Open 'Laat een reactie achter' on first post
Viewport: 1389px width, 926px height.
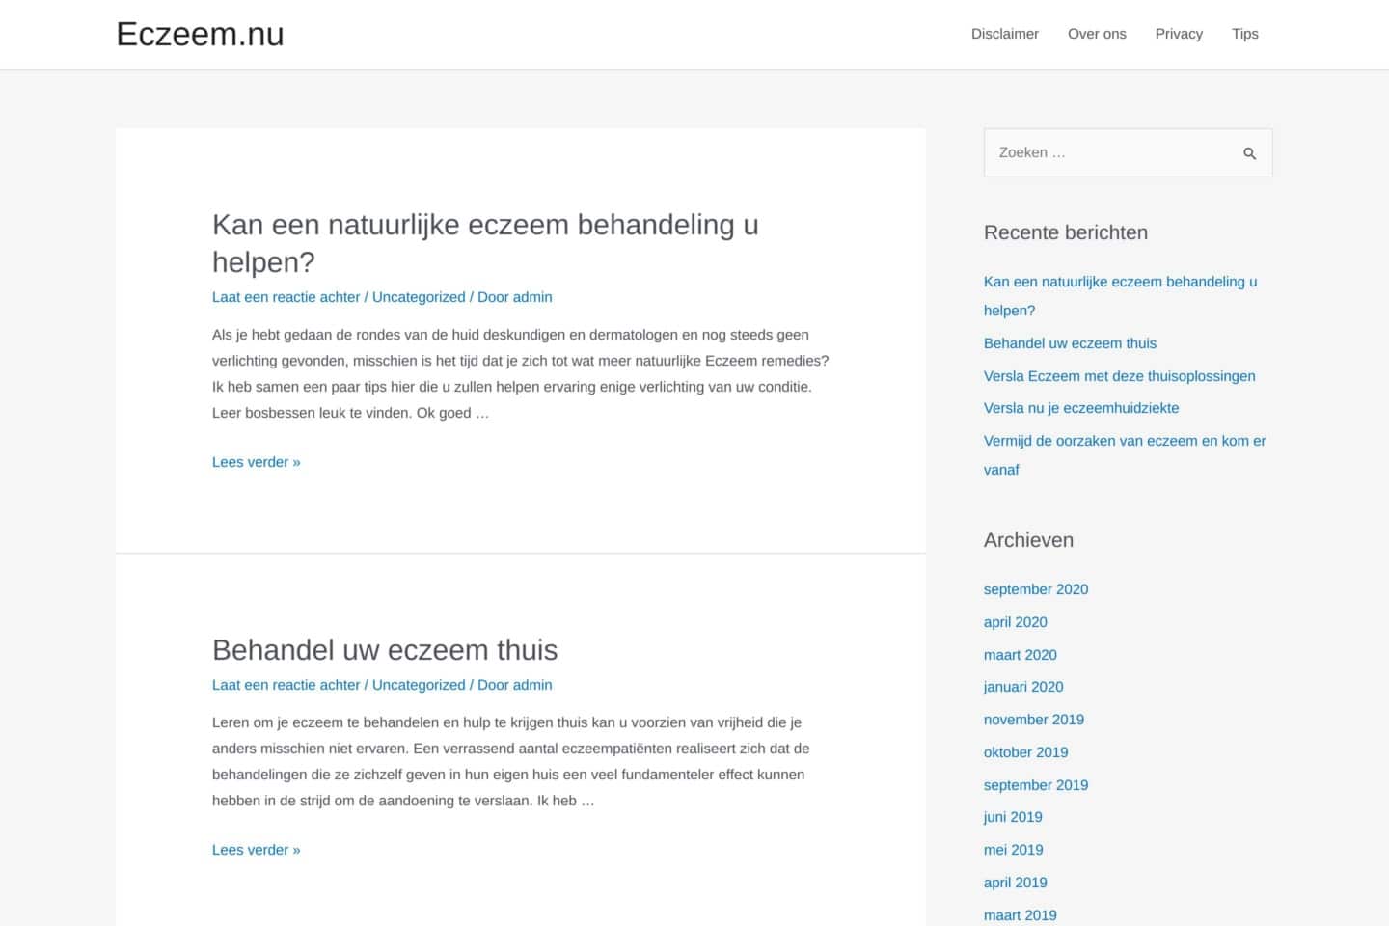pos(286,297)
